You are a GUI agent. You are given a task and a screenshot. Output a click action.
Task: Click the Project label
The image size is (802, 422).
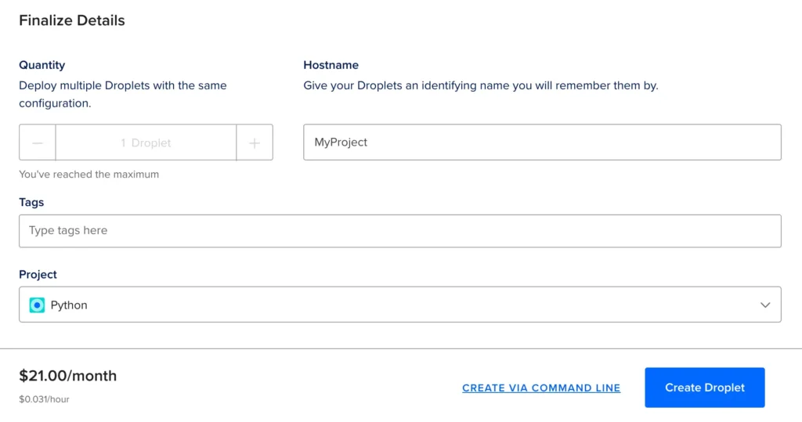click(38, 274)
